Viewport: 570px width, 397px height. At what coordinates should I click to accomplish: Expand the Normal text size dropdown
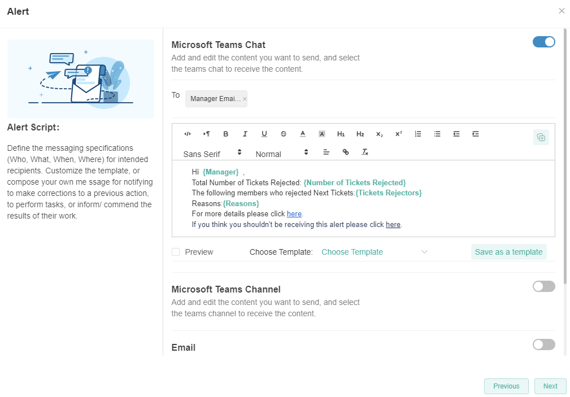282,152
